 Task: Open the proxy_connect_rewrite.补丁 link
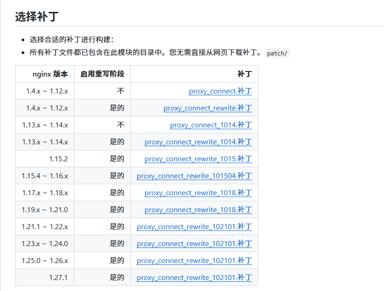(207, 108)
